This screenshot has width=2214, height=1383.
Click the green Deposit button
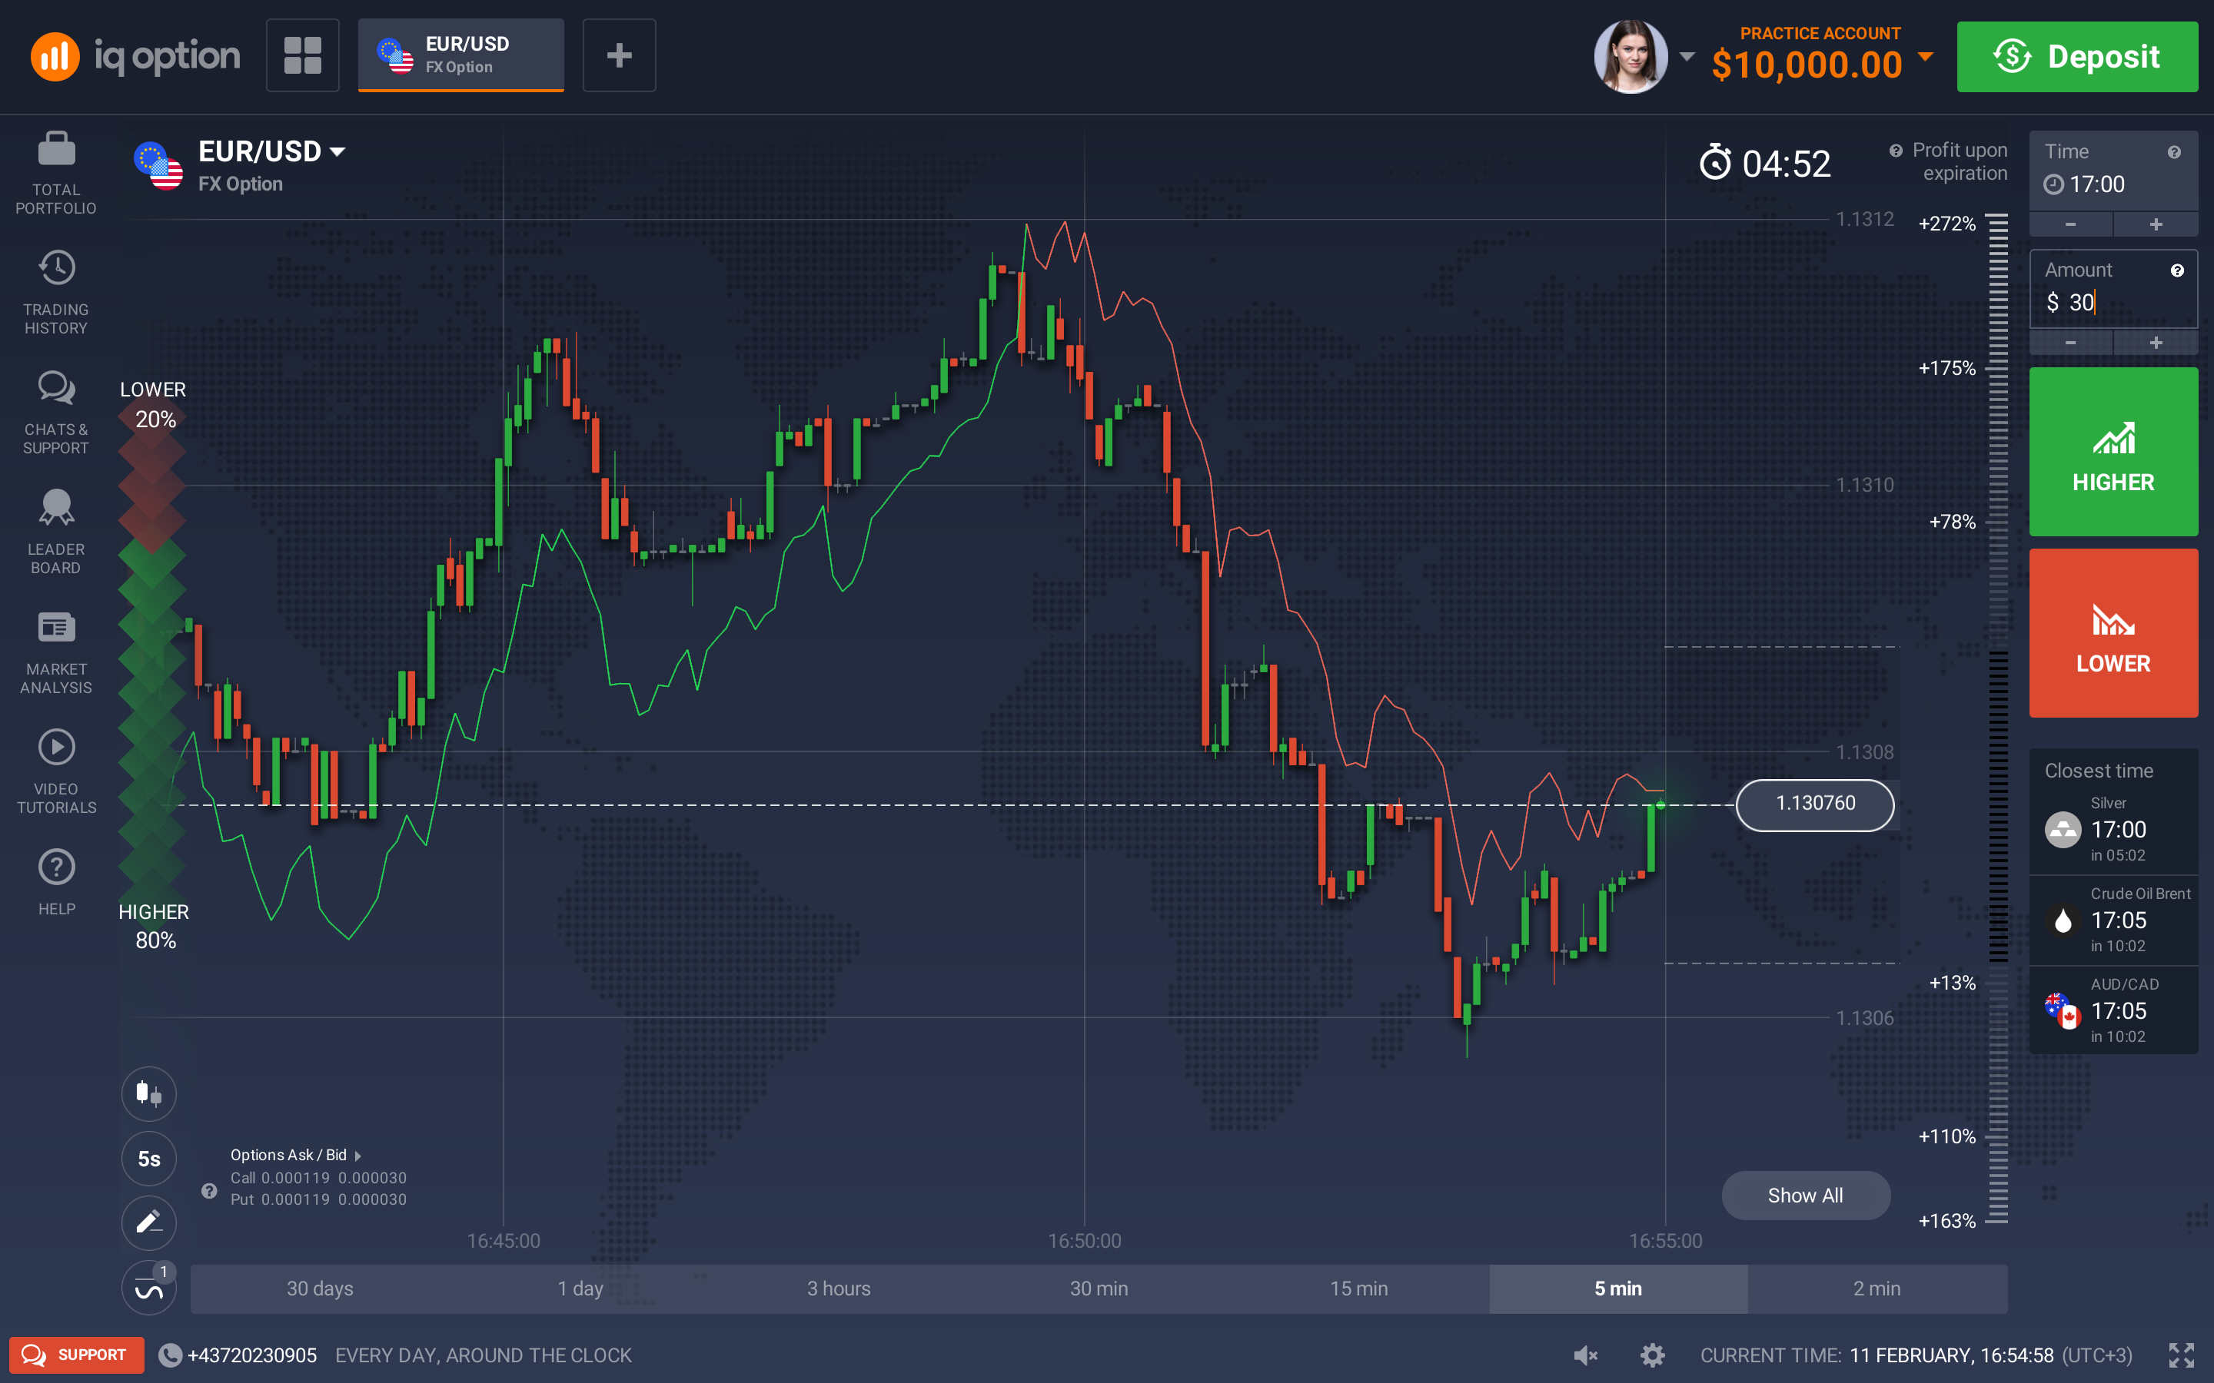point(2076,57)
